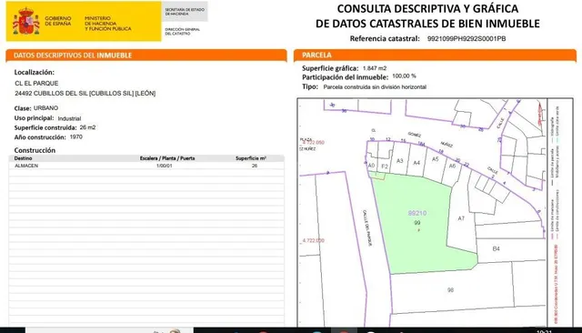This screenshot has height=333, width=582.
Task: Click map label 'A0'
Action: pyautogui.click(x=371, y=166)
